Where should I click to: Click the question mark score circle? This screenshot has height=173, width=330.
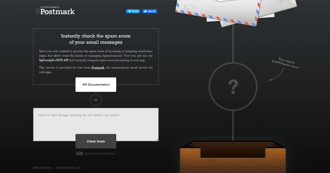click(233, 87)
